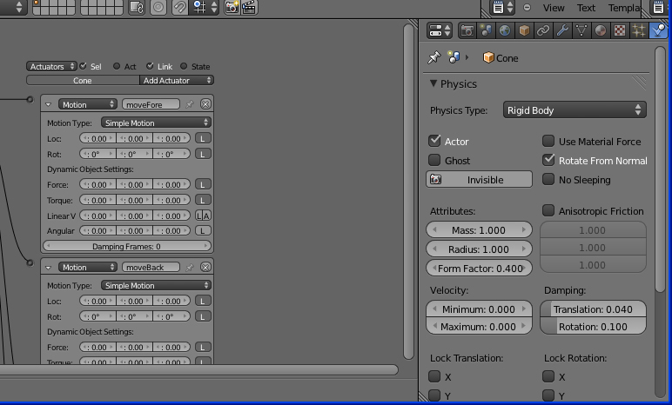This screenshot has width=672, height=405.
Task: Collapse the moveFore actuator panel
Action: [49, 104]
